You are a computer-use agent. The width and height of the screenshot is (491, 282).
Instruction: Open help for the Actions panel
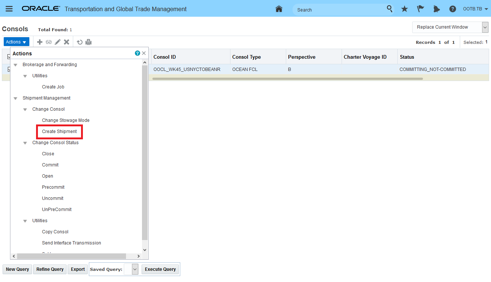pyautogui.click(x=138, y=54)
